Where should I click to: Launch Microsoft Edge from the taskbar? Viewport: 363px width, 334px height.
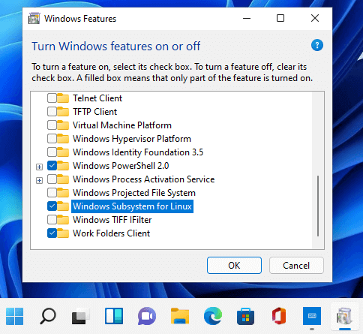[213, 316]
